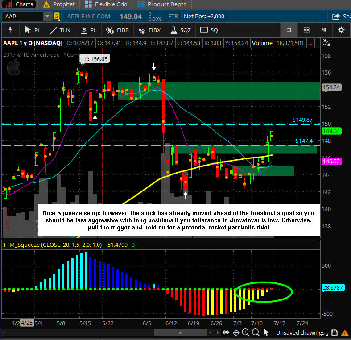The image size is (351, 340).
Task: Click the Volume label in chart header
Action: click(x=262, y=43)
